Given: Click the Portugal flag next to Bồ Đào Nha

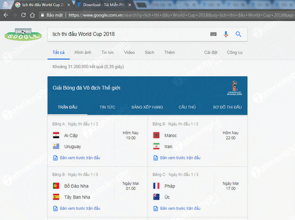Looking at the screenshot, I should pos(56,186).
